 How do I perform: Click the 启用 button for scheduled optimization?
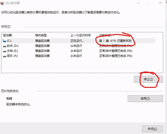point(145,99)
